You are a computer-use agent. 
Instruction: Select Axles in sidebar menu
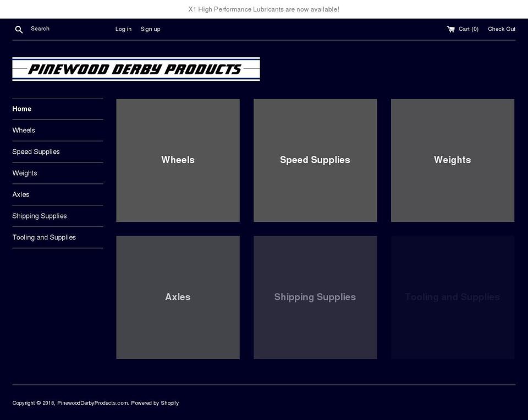pos(21,194)
